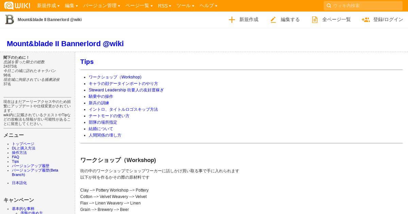Open Tips in sidebar menu
This screenshot has height=214, width=408.
click(x=15, y=162)
